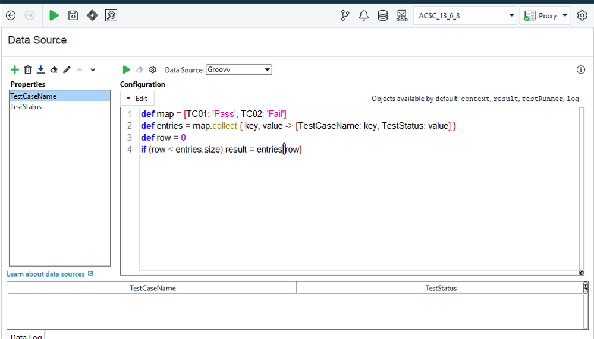Open data source options gear icon
The width and height of the screenshot is (594, 339).
(x=152, y=70)
